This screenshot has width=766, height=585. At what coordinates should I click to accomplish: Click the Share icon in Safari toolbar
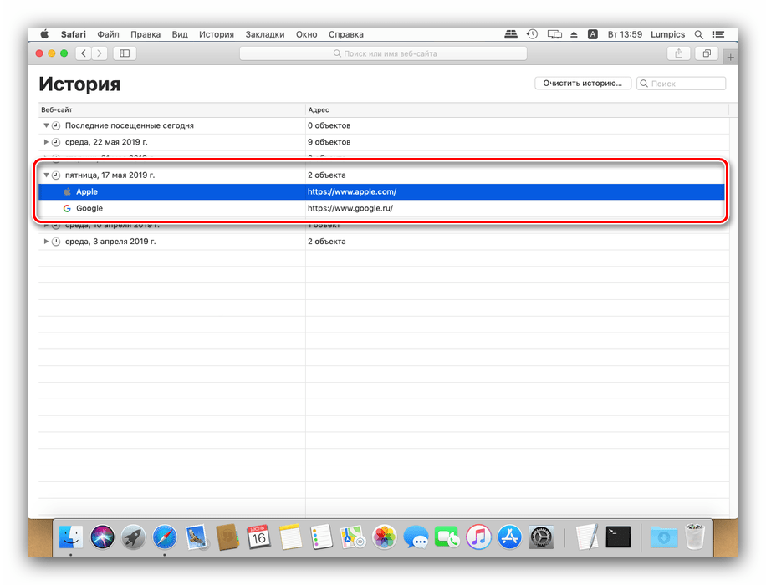point(678,53)
